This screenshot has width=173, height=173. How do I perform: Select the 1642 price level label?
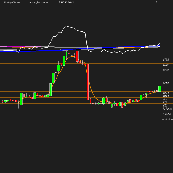coord(166,65)
